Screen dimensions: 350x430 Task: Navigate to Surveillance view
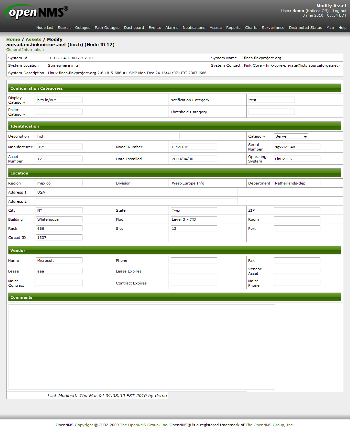coord(273,28)
